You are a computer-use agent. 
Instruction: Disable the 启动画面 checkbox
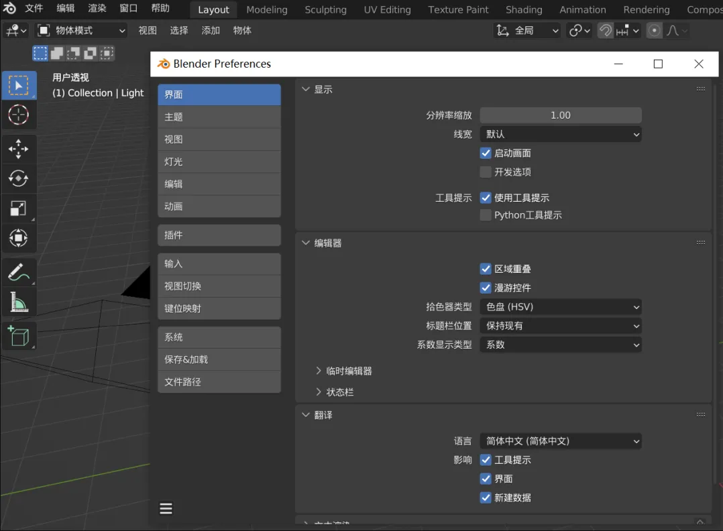(486, 154)
